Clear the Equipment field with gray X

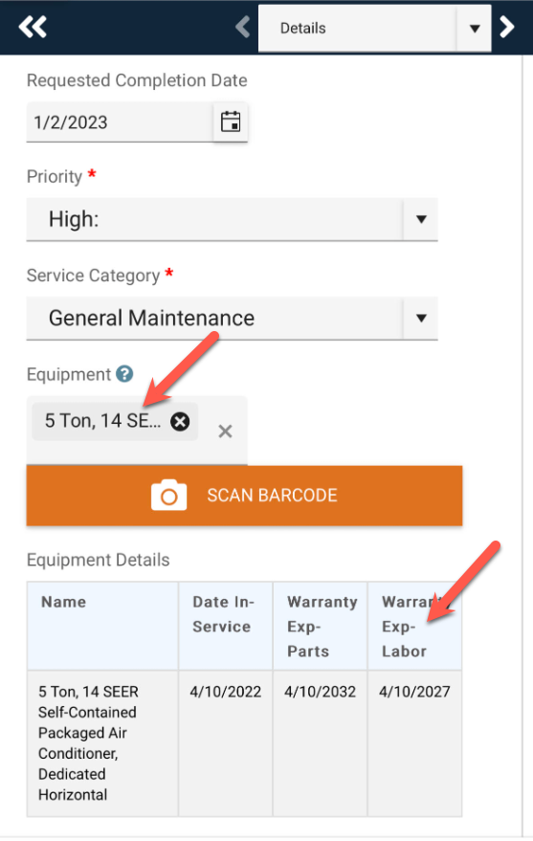[225, 432]
